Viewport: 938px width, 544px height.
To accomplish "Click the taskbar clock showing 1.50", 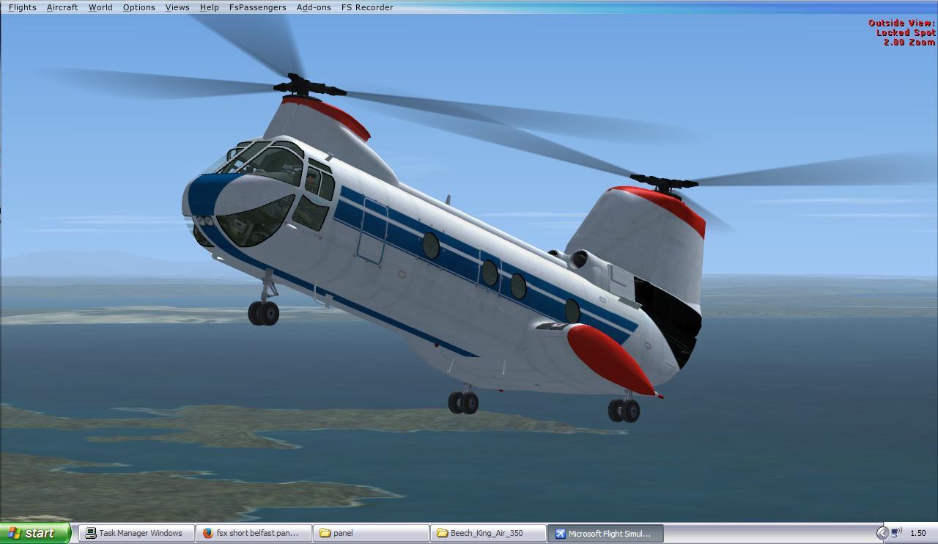I will (x=918, y=533).
